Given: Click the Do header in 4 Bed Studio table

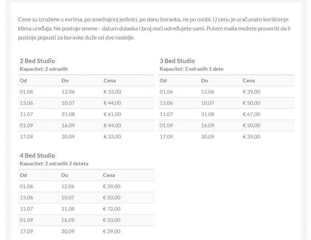Looking at the screenshot, I should (x=65, y=175).
